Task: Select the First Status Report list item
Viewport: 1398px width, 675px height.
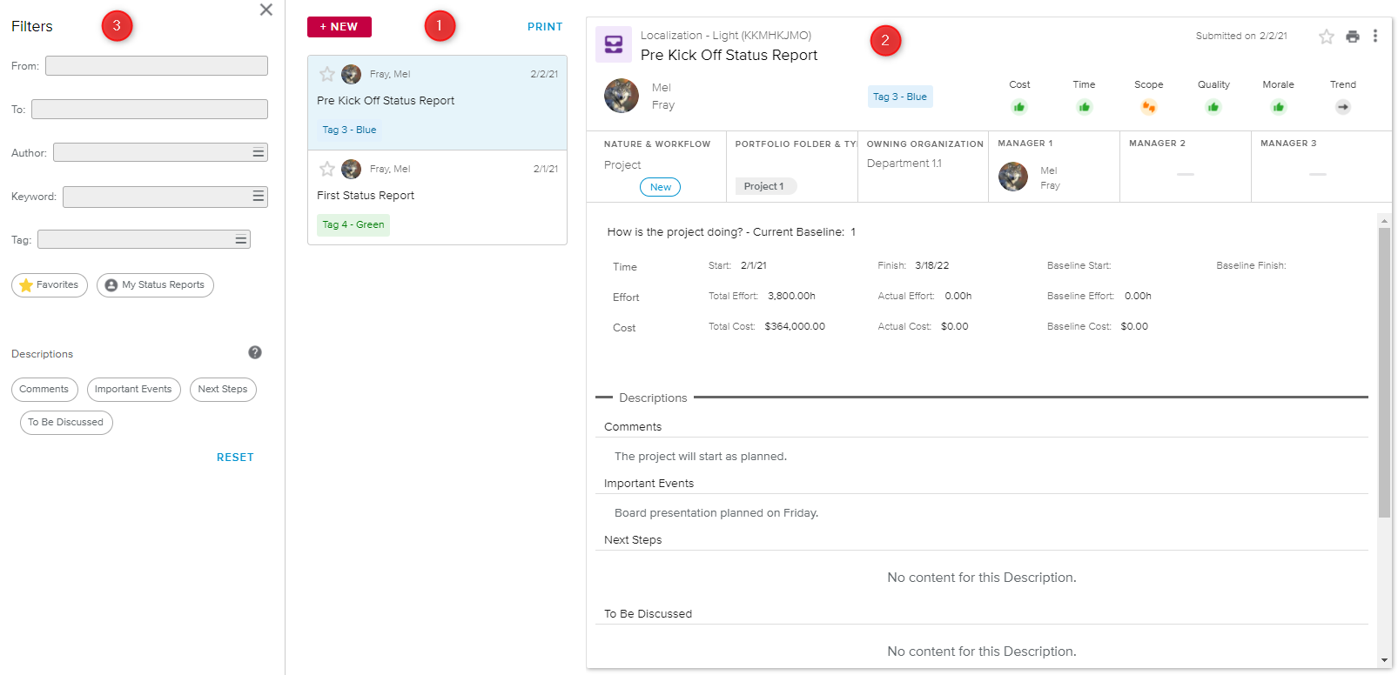Action: click(x=437, y=197)
